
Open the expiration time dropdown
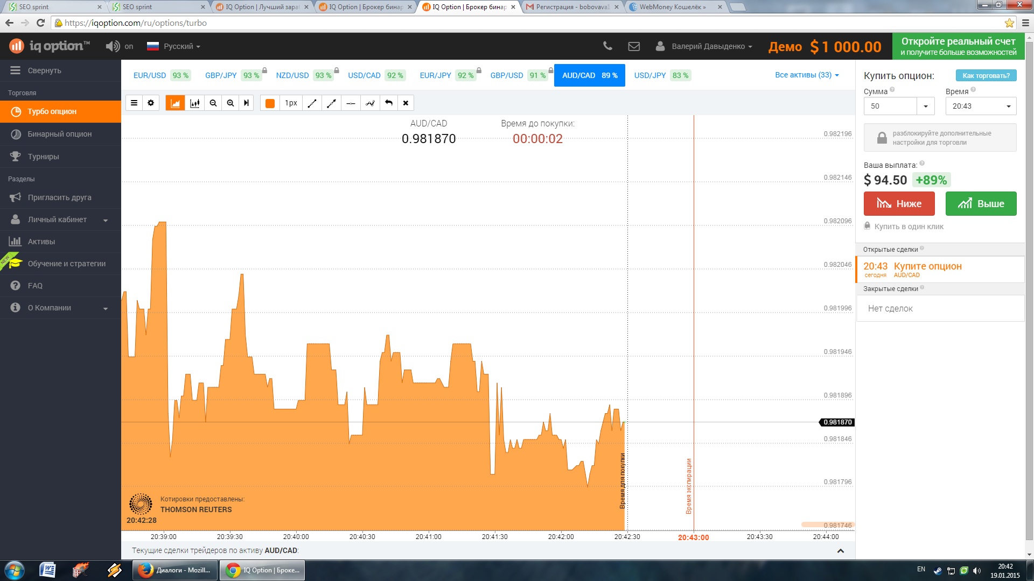point(981,106)
